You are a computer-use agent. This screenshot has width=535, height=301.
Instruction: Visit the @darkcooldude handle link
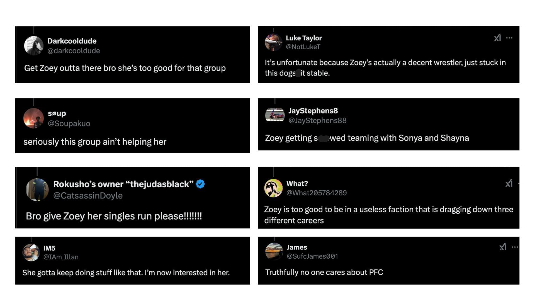tap(74, 51)
